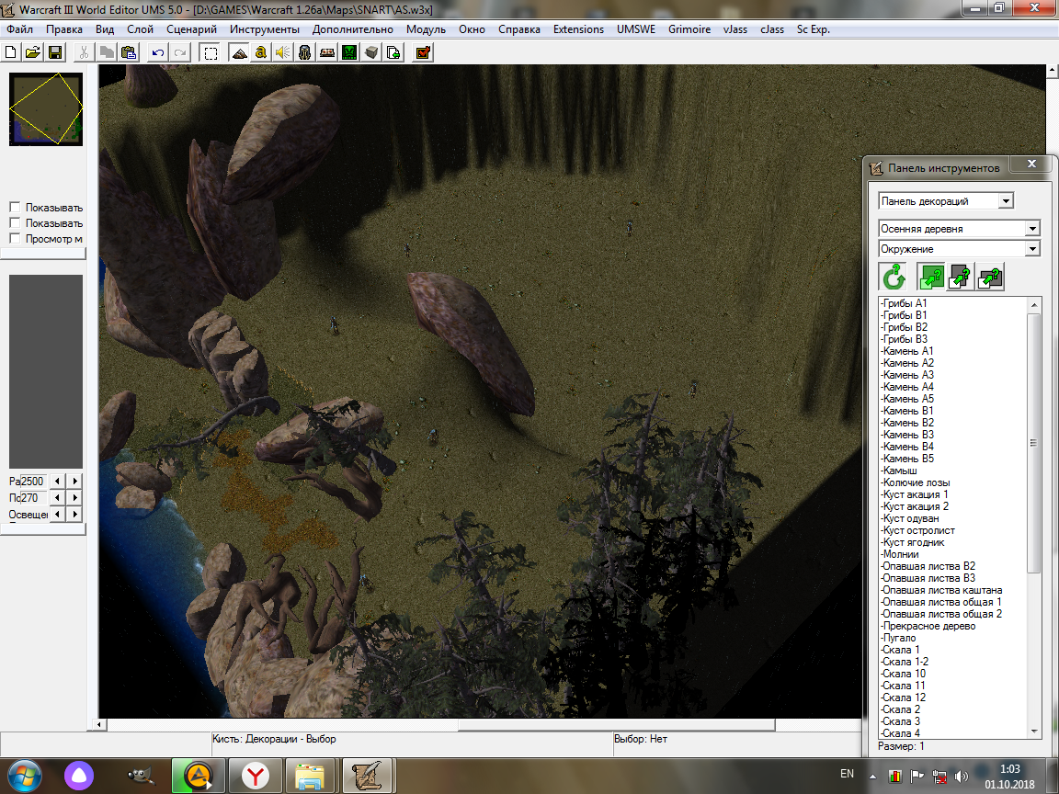Toggle the lower 'Показывать' checkbox
Image resolution: width=1059 pixels, height=794 pixels.
point(15,222)
